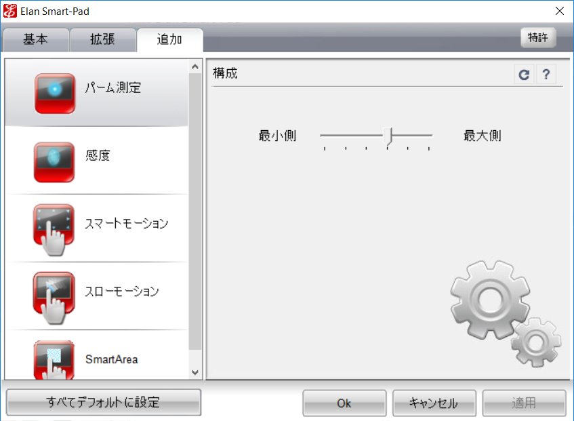Click the palm tracking slider thumb

[x=388, y=136]
